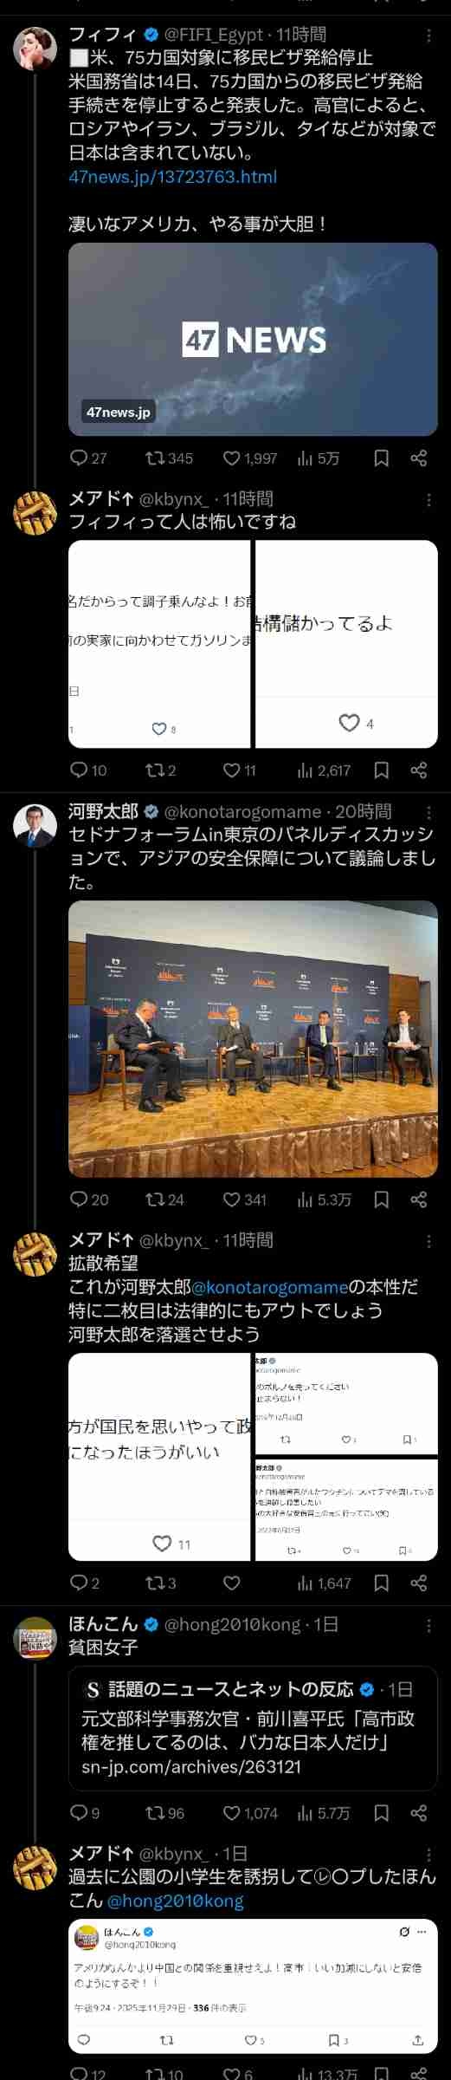451x2080 pixels.
Task: Open the quoted 前川喜平 news post
Action: [253, 1729]
